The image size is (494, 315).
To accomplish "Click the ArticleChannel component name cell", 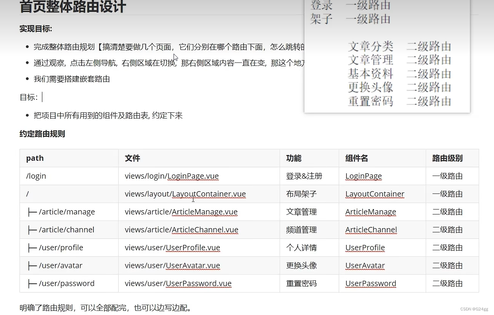I will [x=382, y=230].
